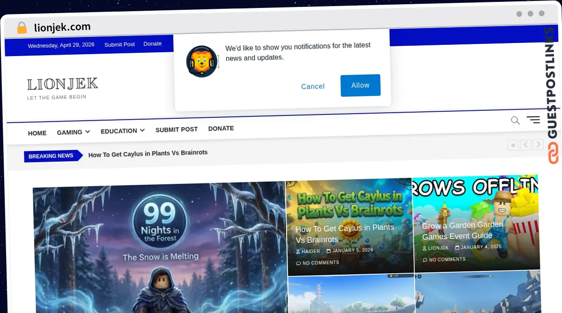This screenshot has width=562, height=313.
Task: Click the search magnifier icon
Action: 515,120
